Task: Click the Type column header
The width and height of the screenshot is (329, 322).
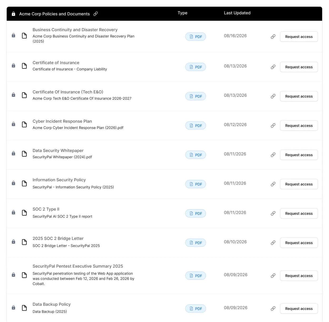Action: pyautogui.click(x=183, y=13)
